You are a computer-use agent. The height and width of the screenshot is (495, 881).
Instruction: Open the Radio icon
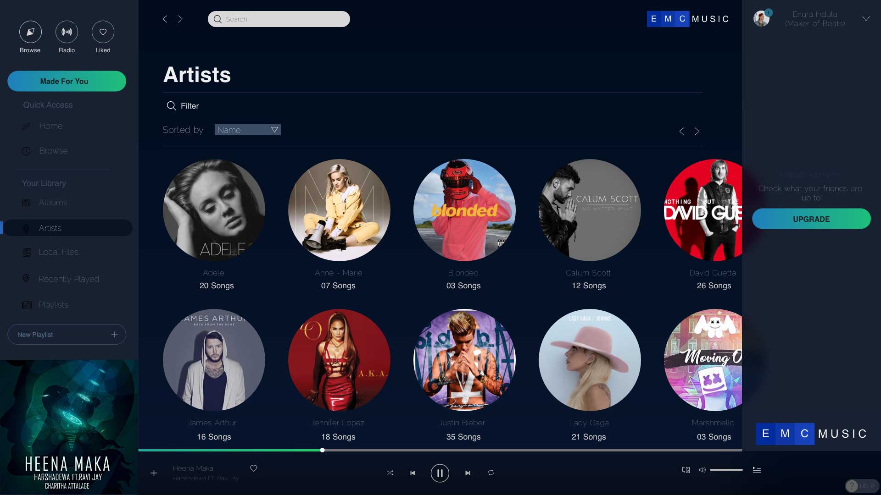67,32
